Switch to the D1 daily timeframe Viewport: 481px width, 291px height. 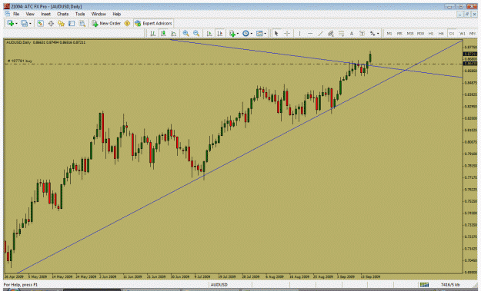pos(452,33)
